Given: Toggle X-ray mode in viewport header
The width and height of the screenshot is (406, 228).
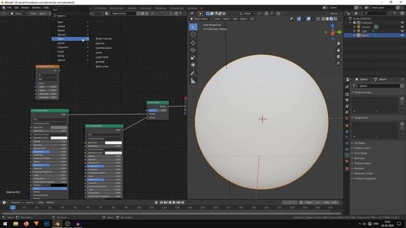Looking at the screenshot, I should point(318,19).
